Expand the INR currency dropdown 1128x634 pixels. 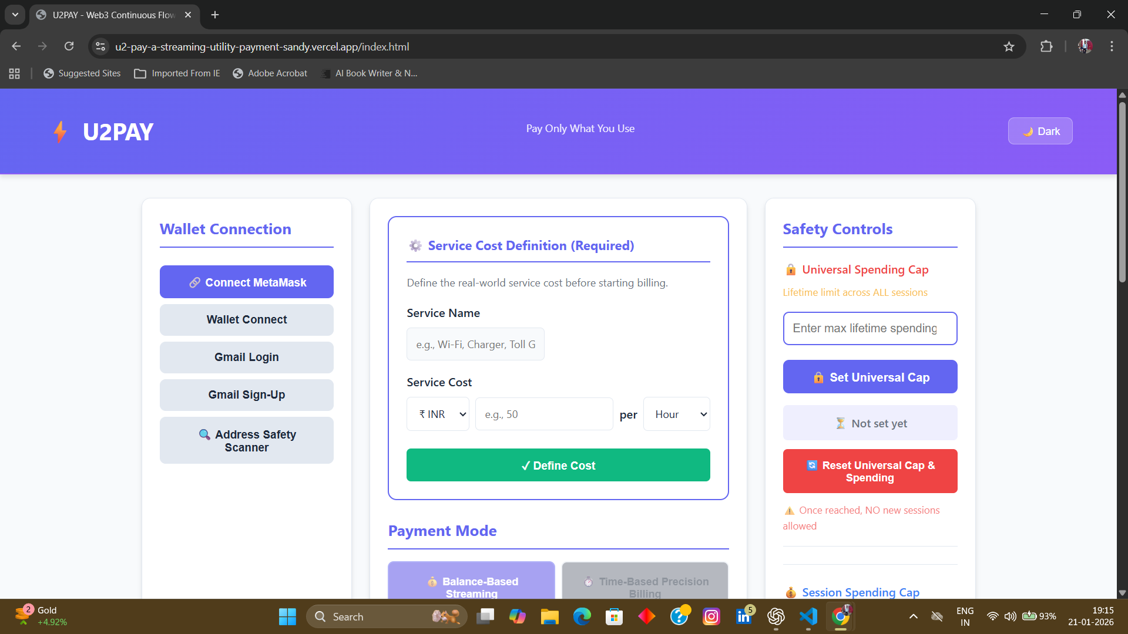click(438, 414)
